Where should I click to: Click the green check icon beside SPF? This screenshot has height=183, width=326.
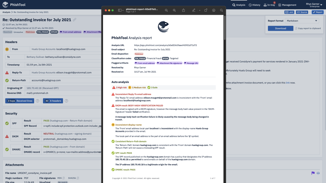point(7,123)
